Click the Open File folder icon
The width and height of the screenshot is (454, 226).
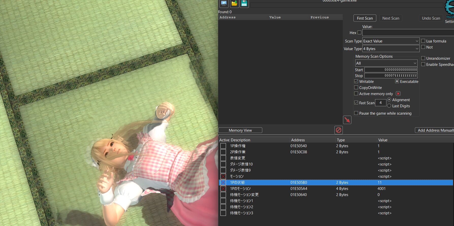click(x=234, y=3)
